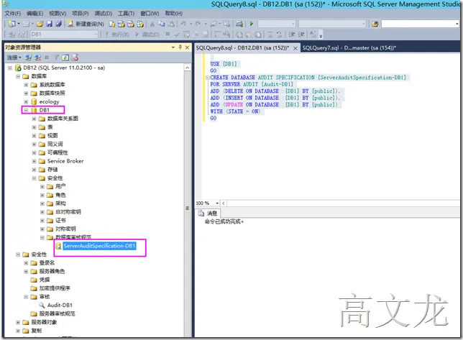
Task: Collapse the DB12 server node
Action: [x=10, y=68]
